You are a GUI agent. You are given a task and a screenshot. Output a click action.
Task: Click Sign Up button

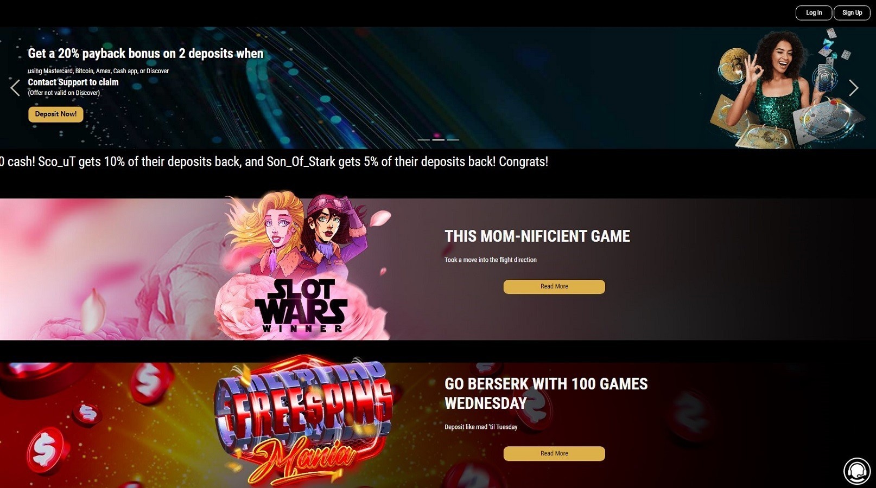(x=852, y=13)
